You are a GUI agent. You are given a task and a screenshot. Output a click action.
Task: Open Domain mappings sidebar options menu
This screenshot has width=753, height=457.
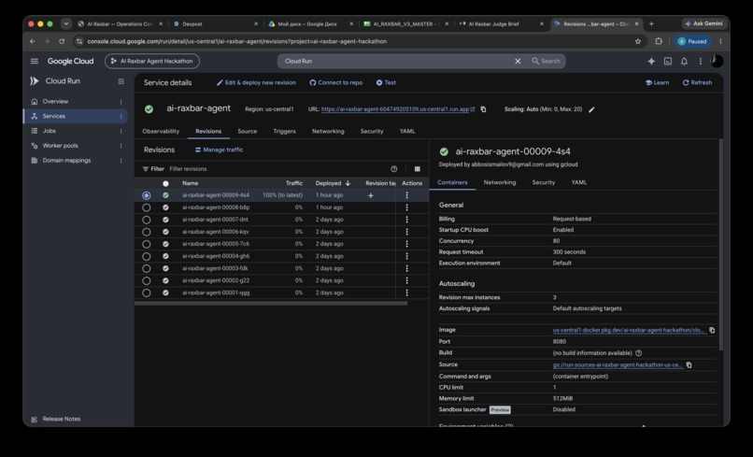[121, 161]
